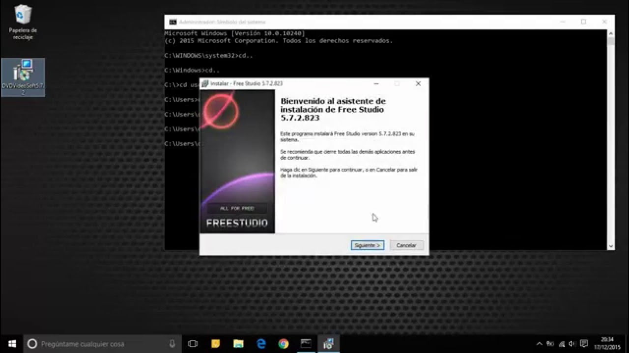629x353 pixels.
Task: Open the yellow sticky notes taskbar icon
Action: tap(215, 344)
